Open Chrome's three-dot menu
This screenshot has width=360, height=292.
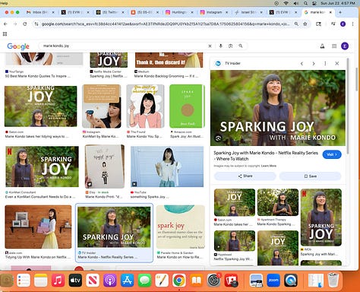(x=352, y=24)
